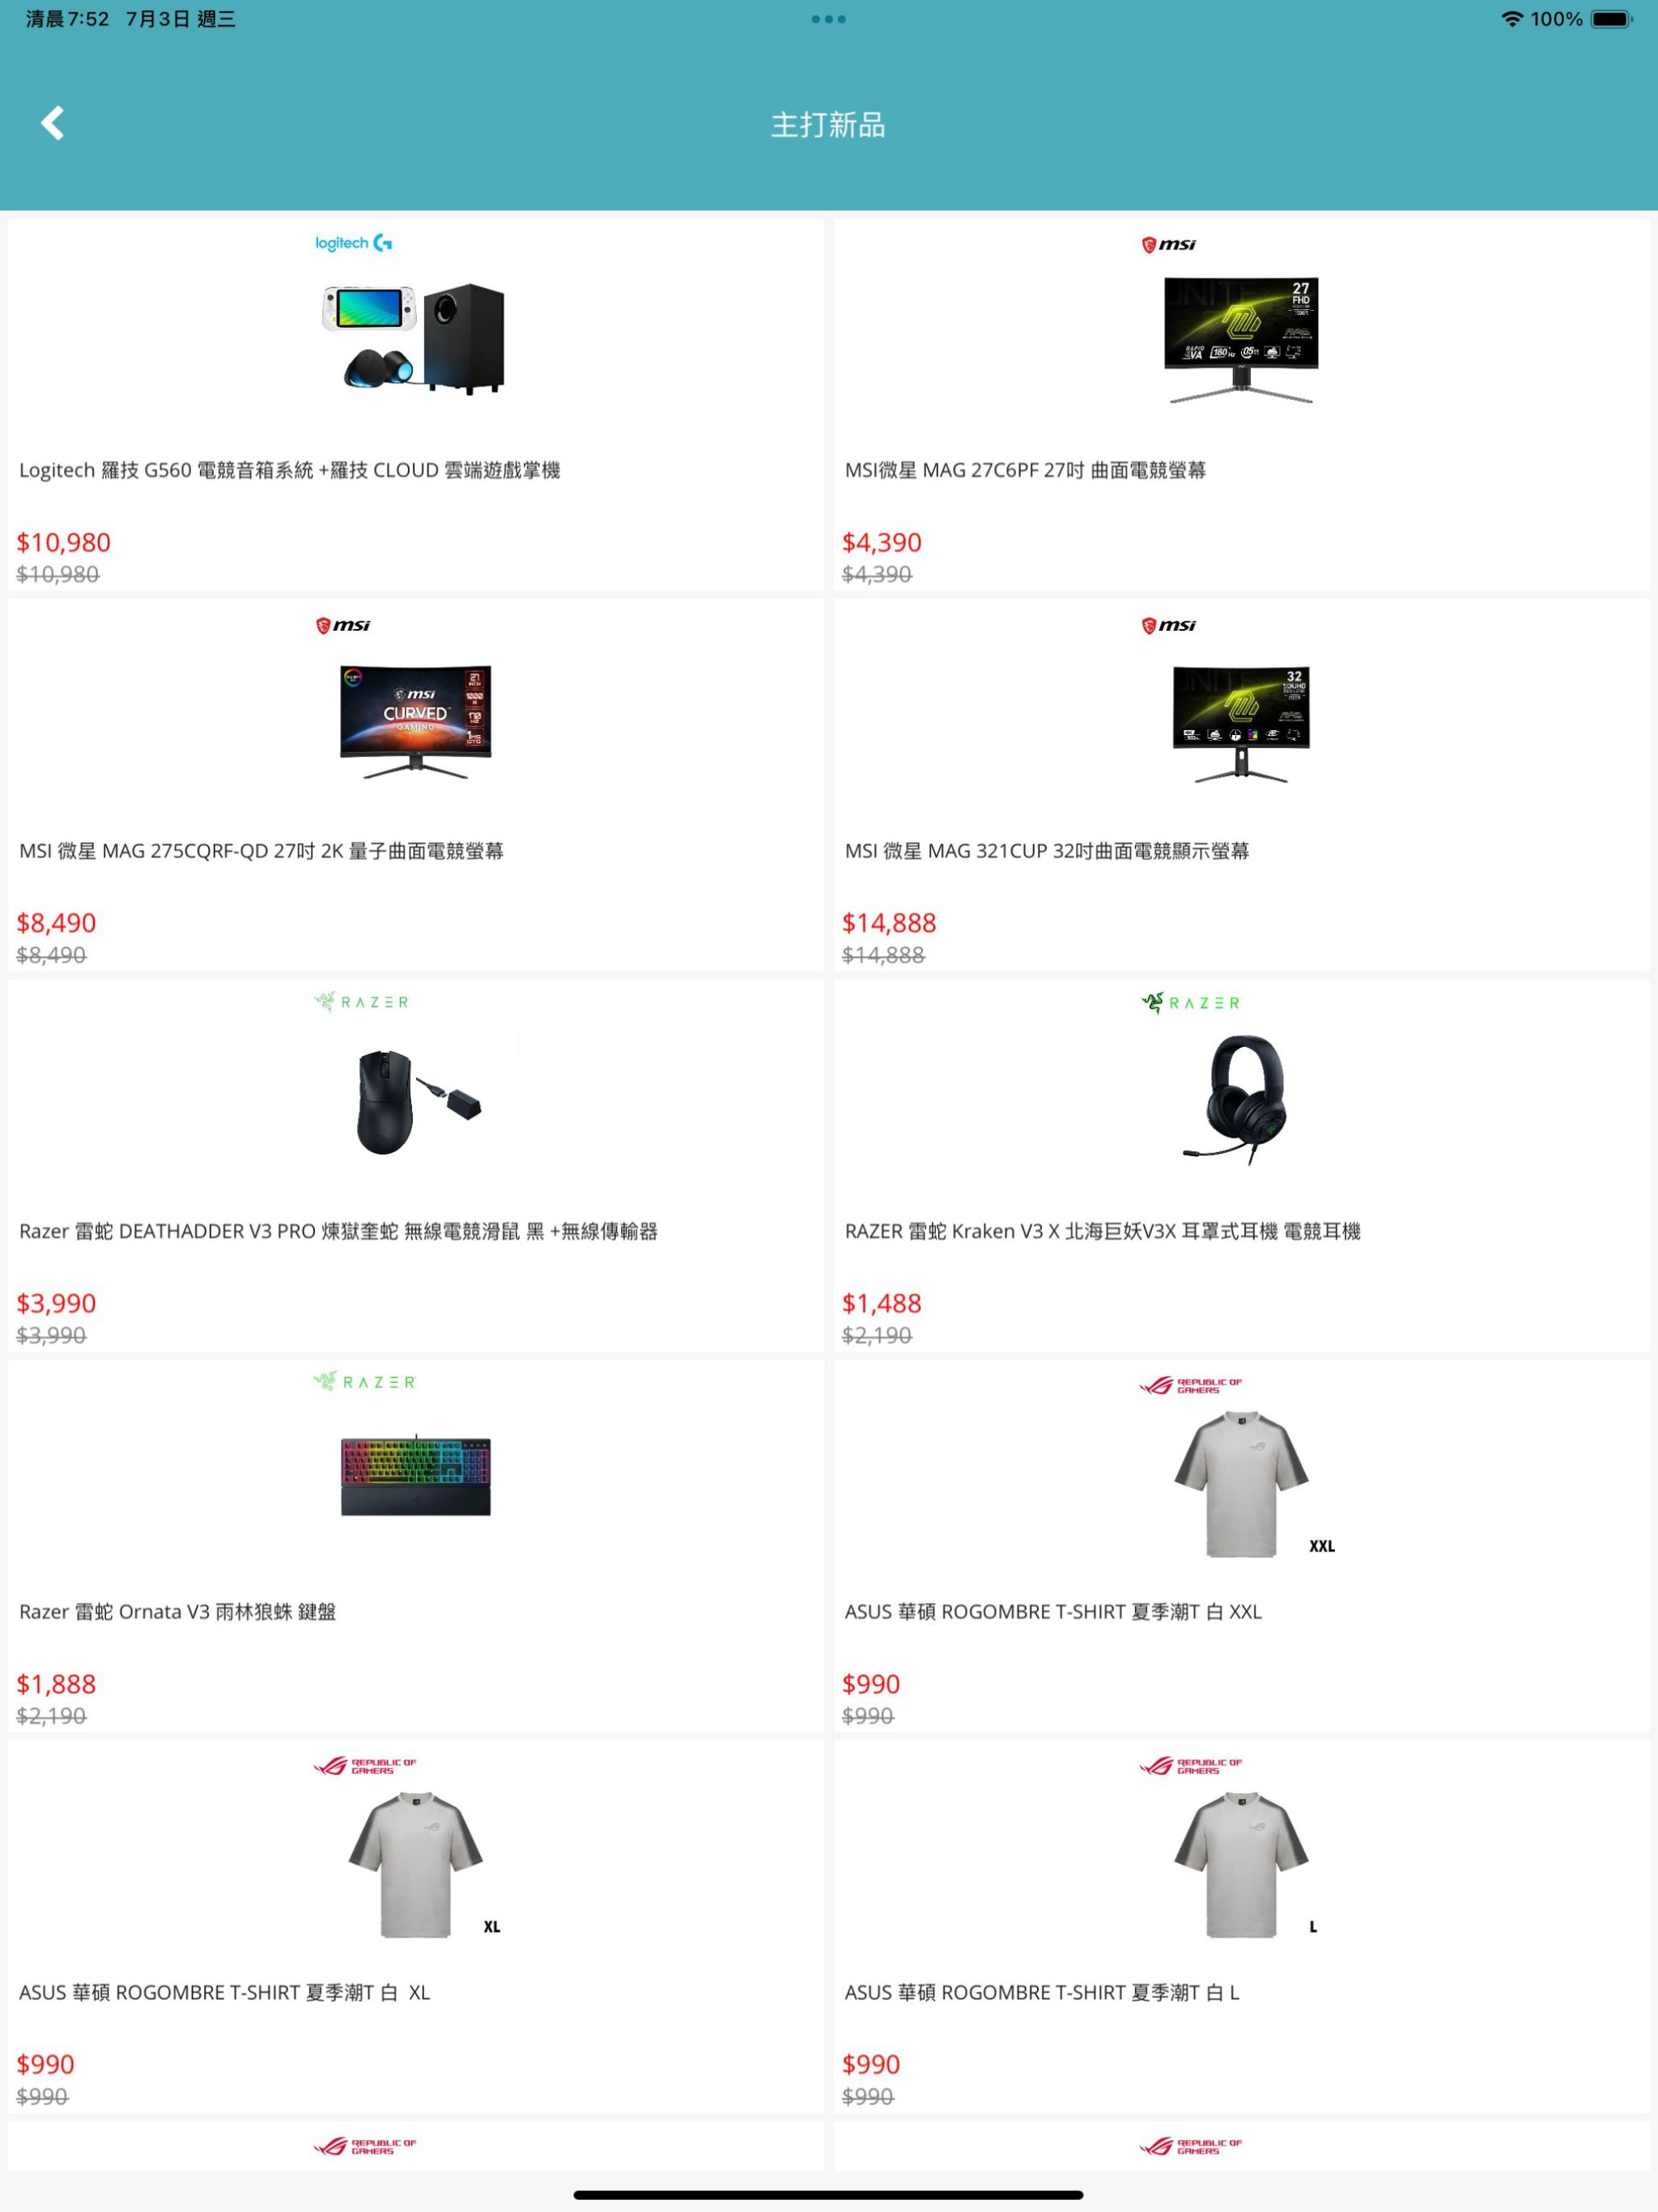This screenshot has height=2212, width=1658.
Task: Tap the three-dot multitasking indicator
Action: point(828,19)
